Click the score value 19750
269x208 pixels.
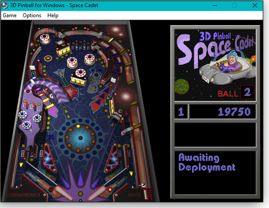[234, 112]
